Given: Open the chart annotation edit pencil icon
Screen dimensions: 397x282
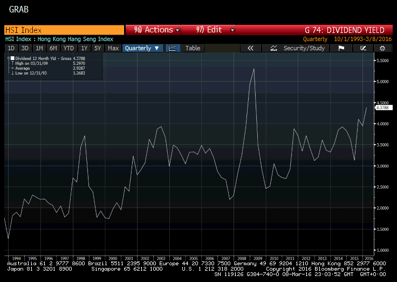Looking at the screenshot, I should (x=363, y=48).
